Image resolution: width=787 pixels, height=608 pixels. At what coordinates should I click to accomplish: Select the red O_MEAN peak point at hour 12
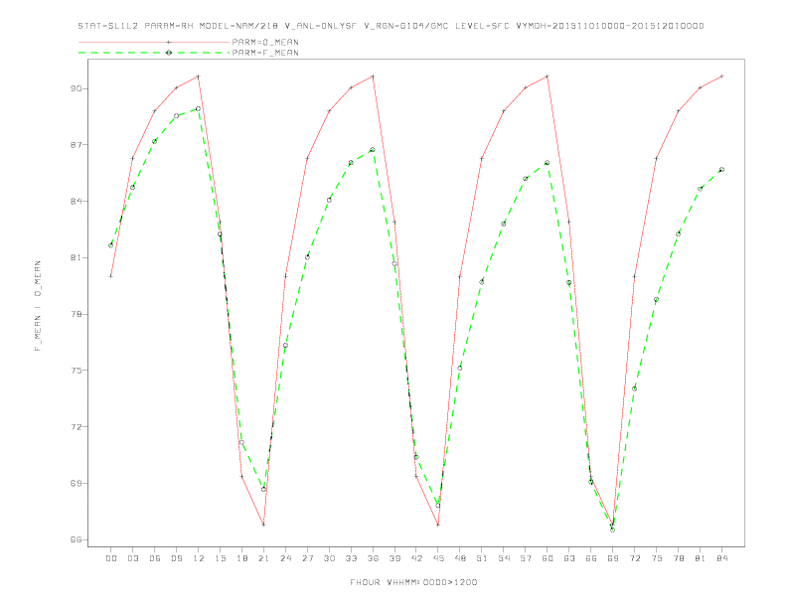click(x=199, y=76)
